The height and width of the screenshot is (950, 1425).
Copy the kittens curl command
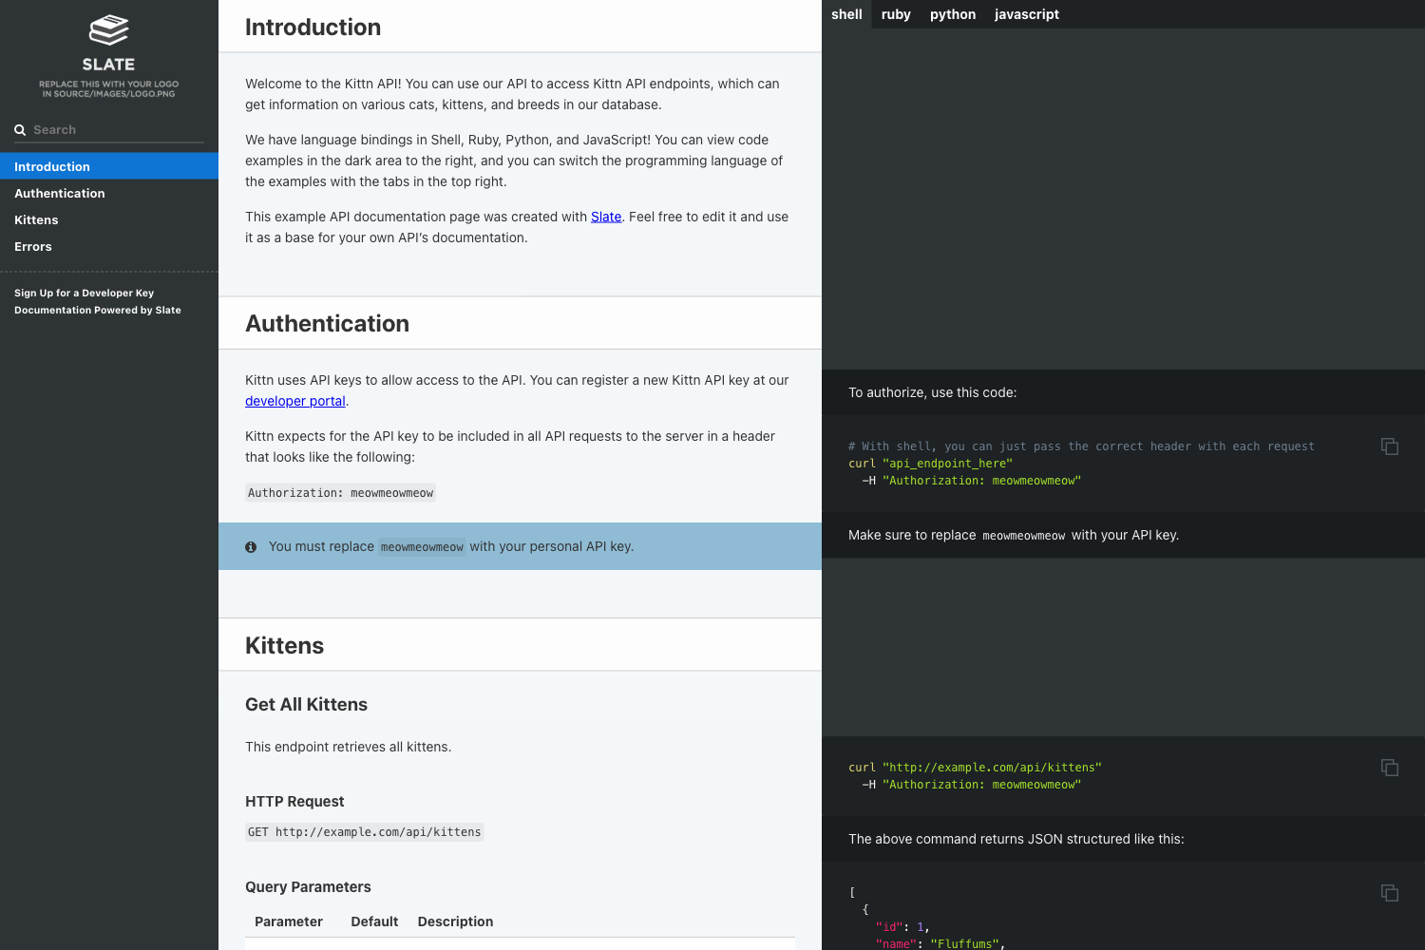(1389, 767)
